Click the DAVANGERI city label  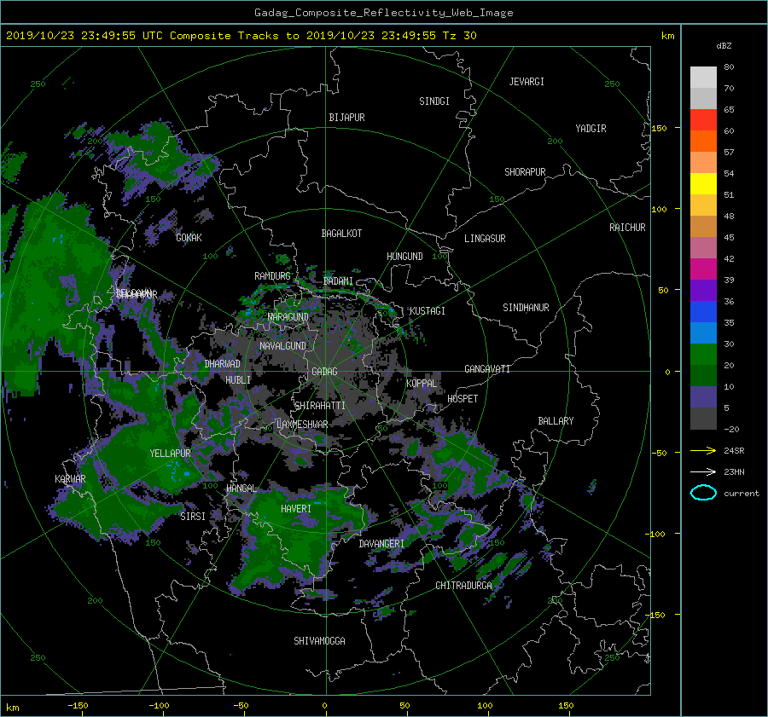click(x=381, y=544)
